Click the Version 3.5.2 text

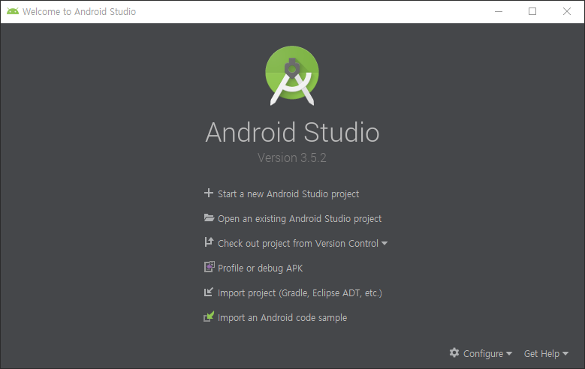(x=292, y=157)
